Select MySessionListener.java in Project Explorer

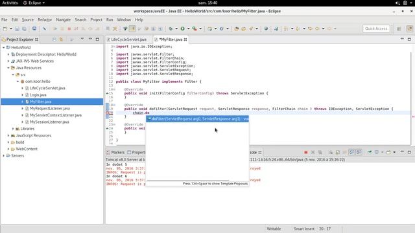coord(49,122)
